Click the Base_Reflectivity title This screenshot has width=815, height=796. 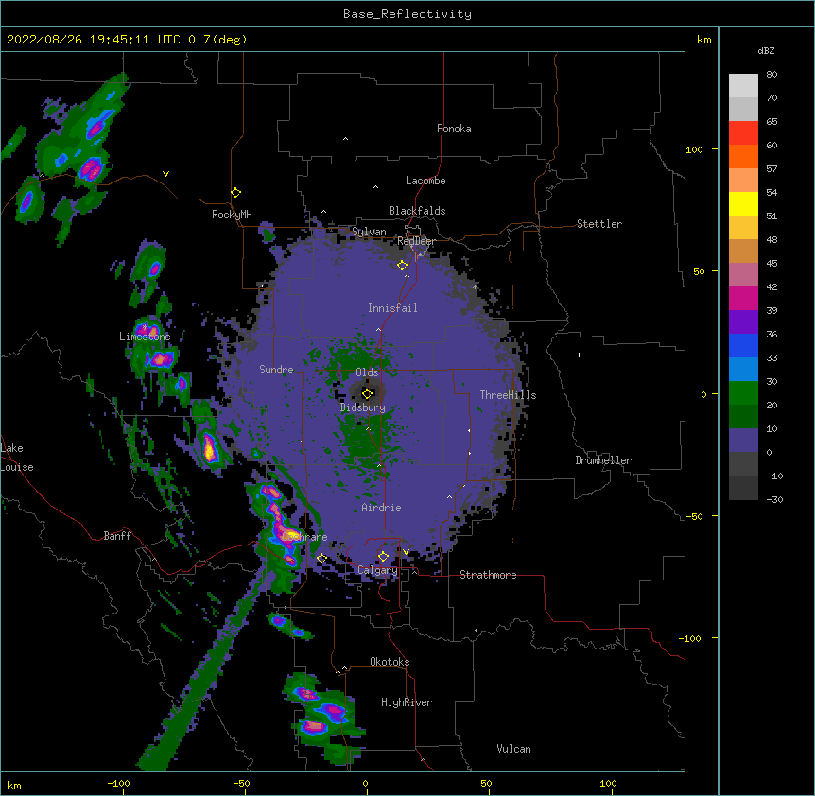tap(407, 14)
